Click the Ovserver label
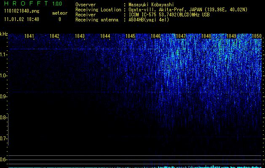The image size is (265, 168). coord(86,5)
